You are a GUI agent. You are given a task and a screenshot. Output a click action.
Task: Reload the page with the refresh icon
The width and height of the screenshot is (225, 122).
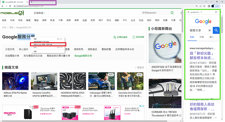pyautogui.click(x=10, y=6)
